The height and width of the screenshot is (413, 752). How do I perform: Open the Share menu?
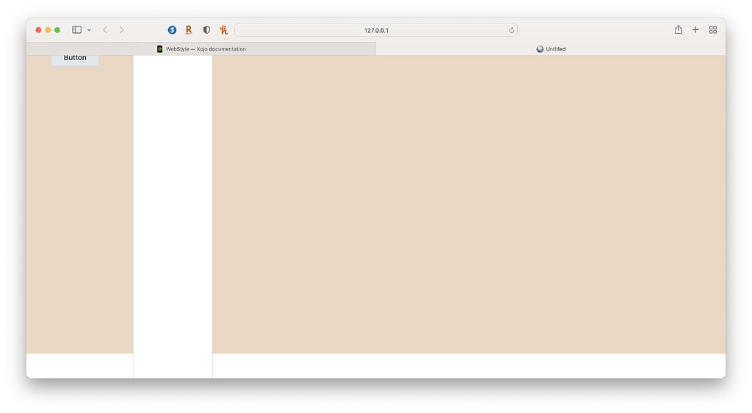[x=678, y=29]
